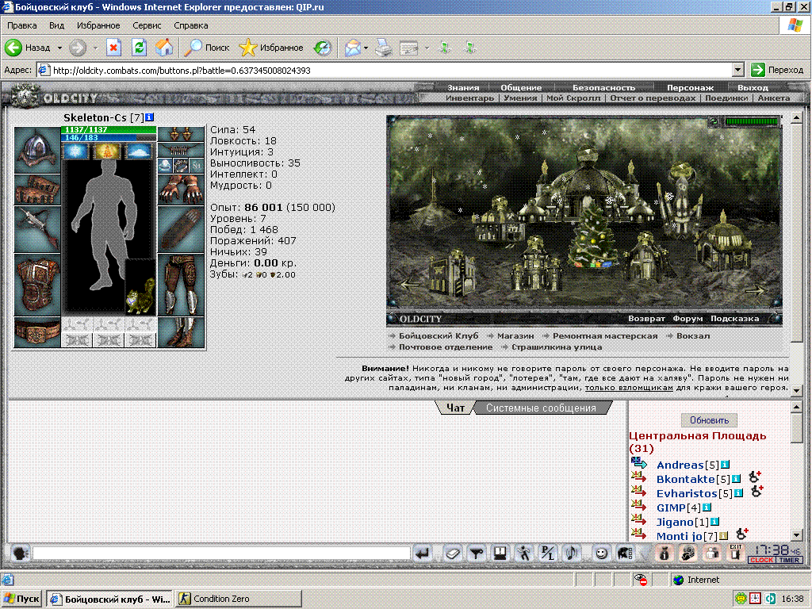
Task: Click the earrings equipment slot
Action: click(x=181, y=134)
